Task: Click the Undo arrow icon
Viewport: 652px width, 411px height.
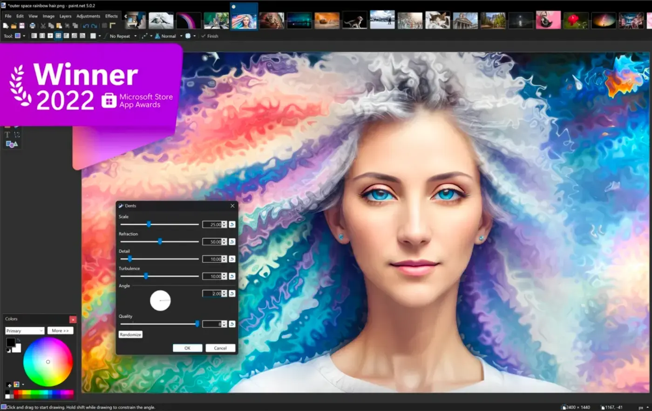Action: pyautogui.click(x=86, y=26)
